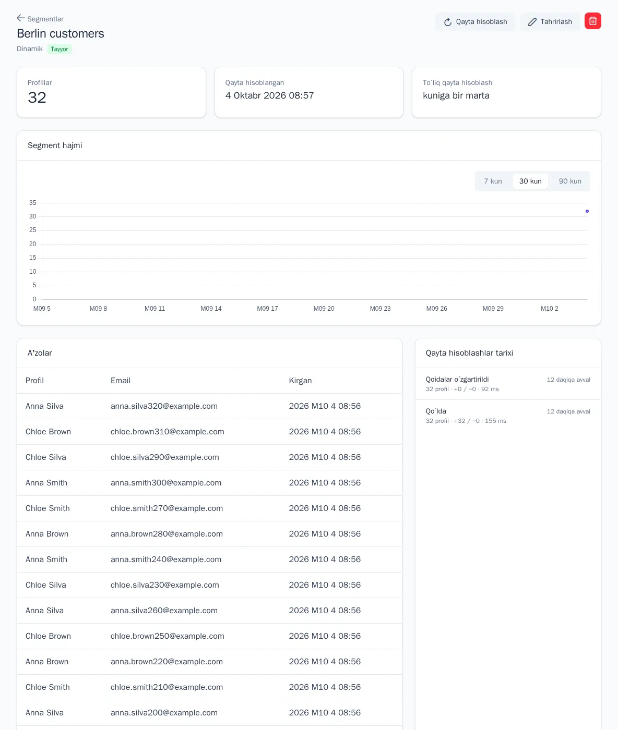Click the Qayta hisoblash button
The height and width of the screenshot is (730, 618).
(x=476, y=22)
